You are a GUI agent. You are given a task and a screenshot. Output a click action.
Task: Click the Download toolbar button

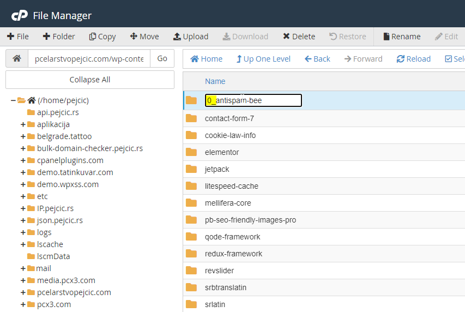coord(245,37)
